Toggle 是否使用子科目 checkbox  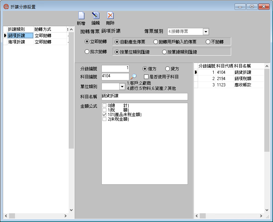(146, 77)
